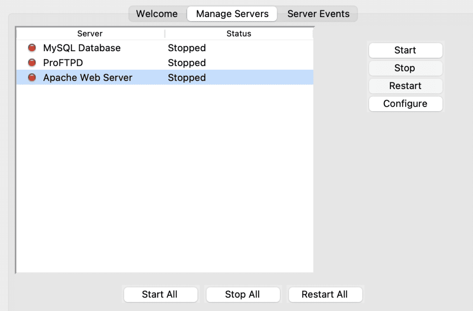Open the Server Events tab
The height and width of the screenshot is (311, 473).
point(318,14)
